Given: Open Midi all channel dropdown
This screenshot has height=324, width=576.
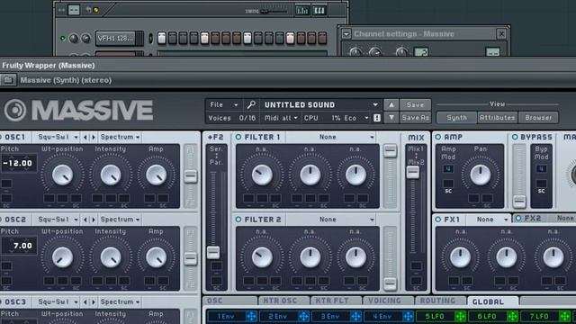Looking at the screenshot, I should point(281,118).
